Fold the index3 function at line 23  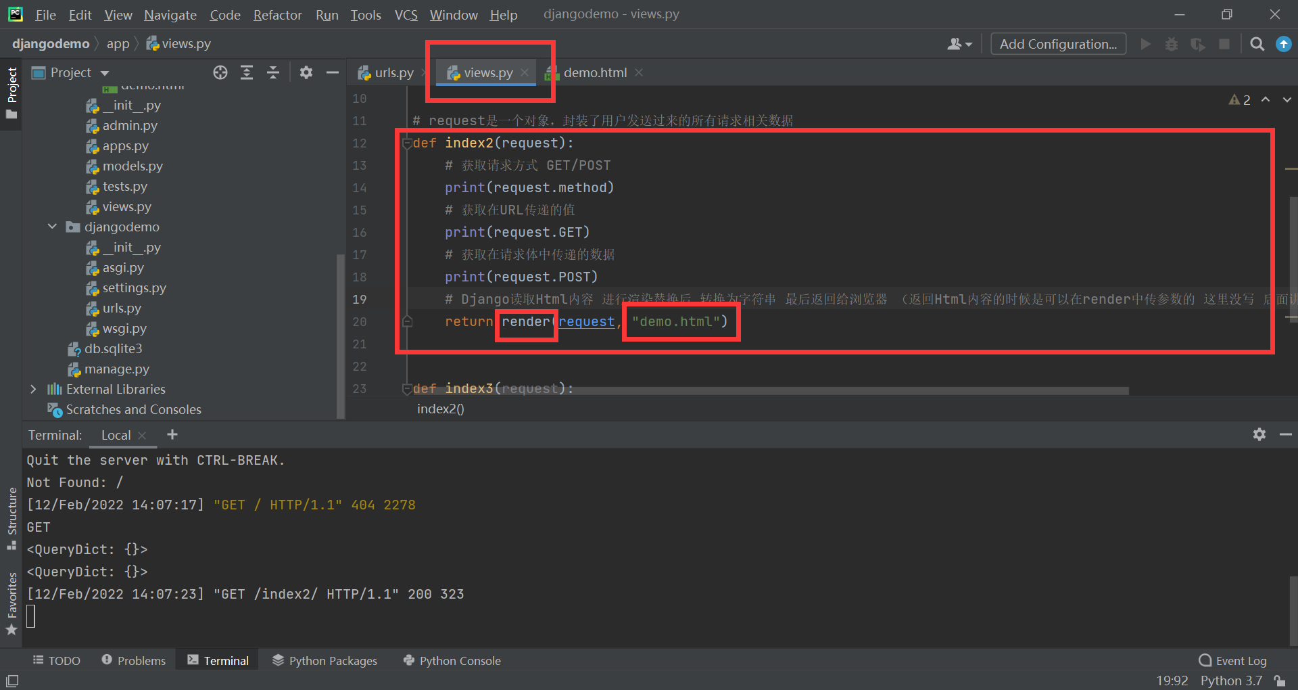pos(407,388)
